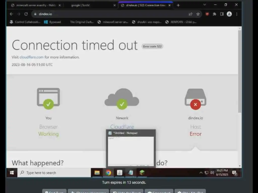Close the dindex.io tab
This screenshot has height=193, width=258.
[170, 5]
